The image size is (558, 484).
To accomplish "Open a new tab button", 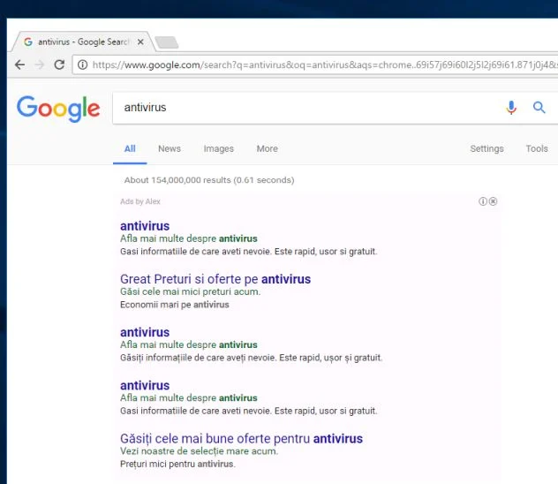I will tap(167, 42).
